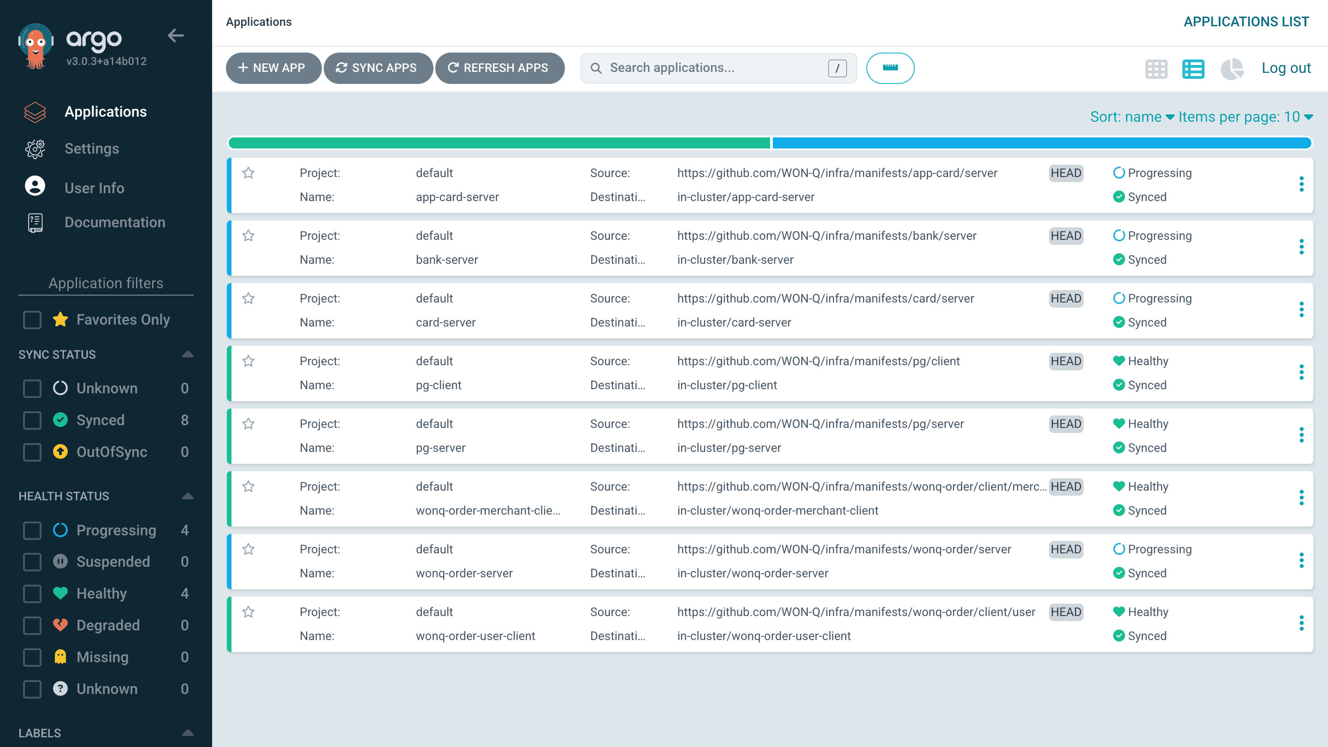1328x747 pixels.
Task: Collapse the HEALTH STATUS section
Action: click(x=188, y=496)
